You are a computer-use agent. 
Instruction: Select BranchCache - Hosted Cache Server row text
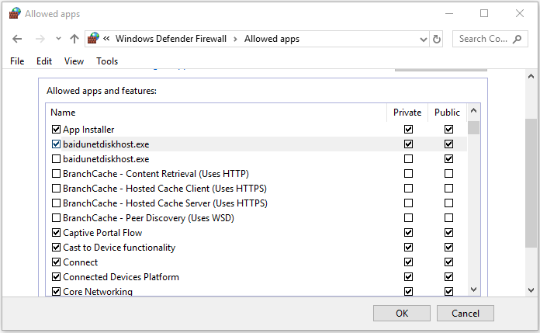pos(165,203)
